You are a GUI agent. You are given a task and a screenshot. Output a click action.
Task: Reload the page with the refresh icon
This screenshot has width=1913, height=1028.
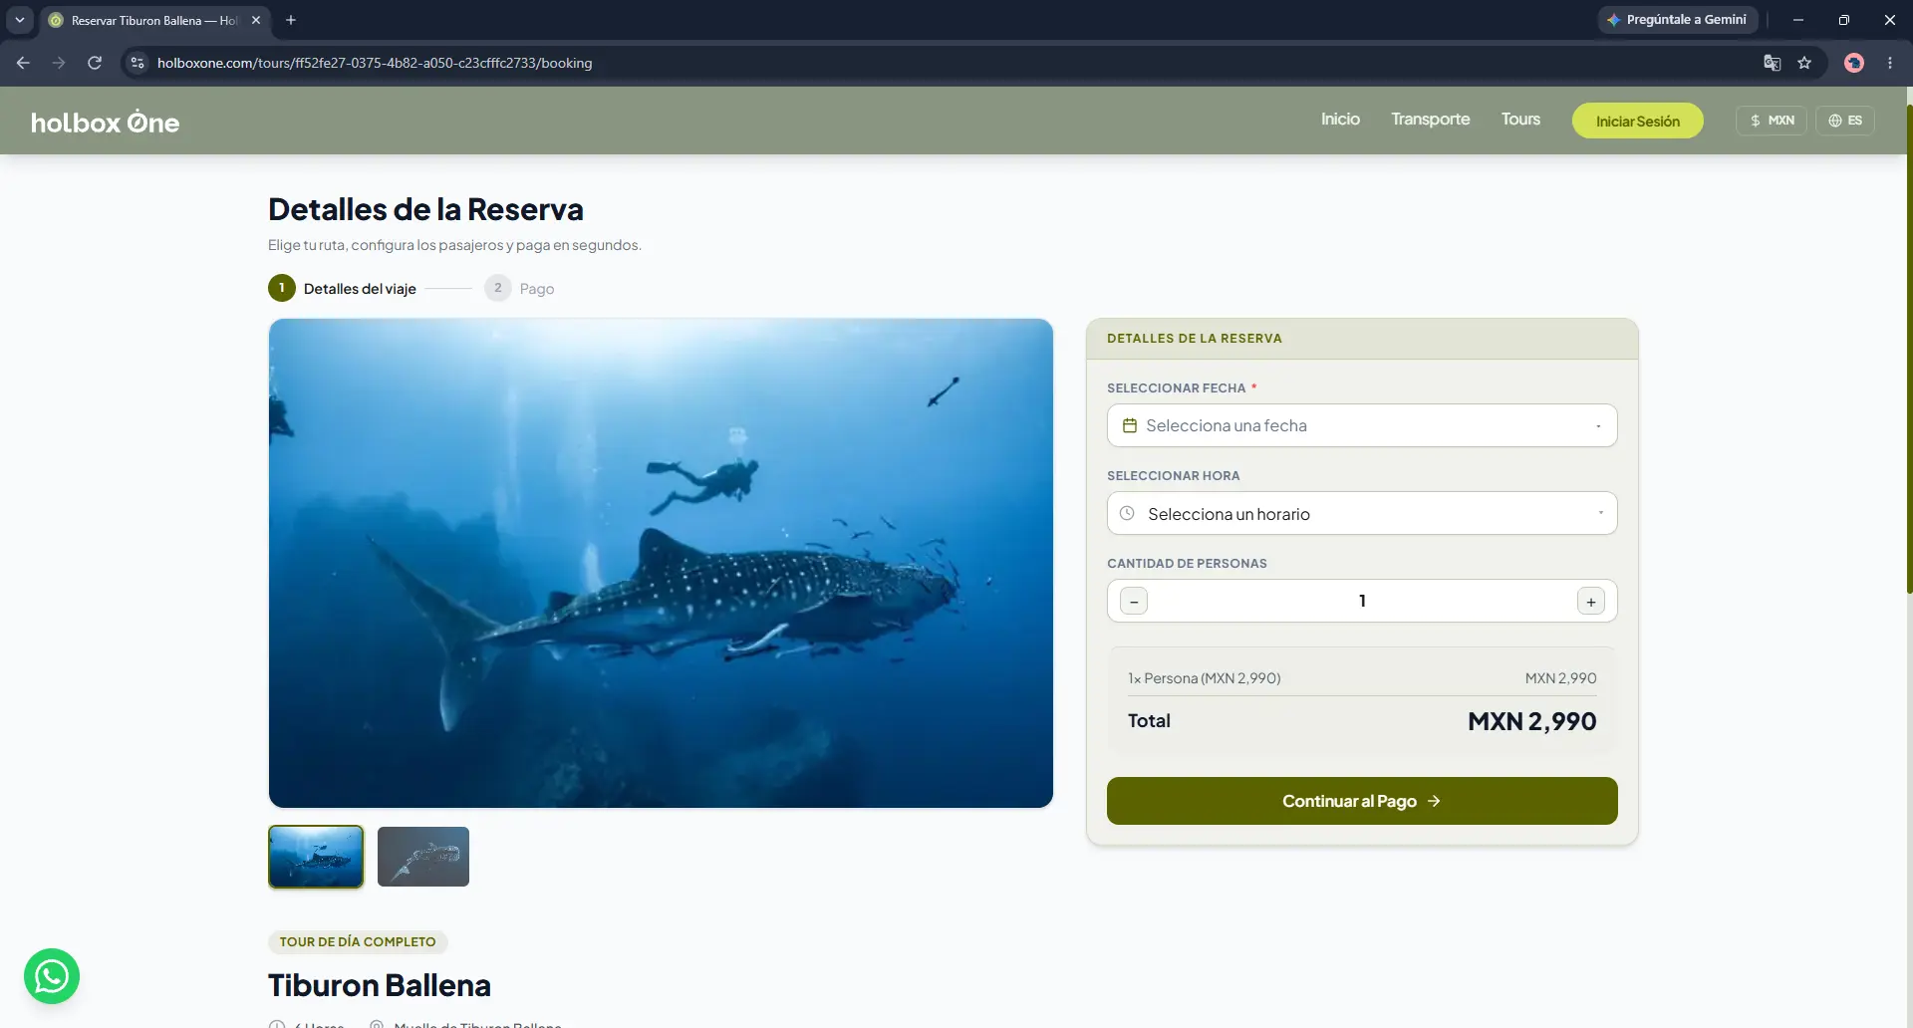(95, 63)
